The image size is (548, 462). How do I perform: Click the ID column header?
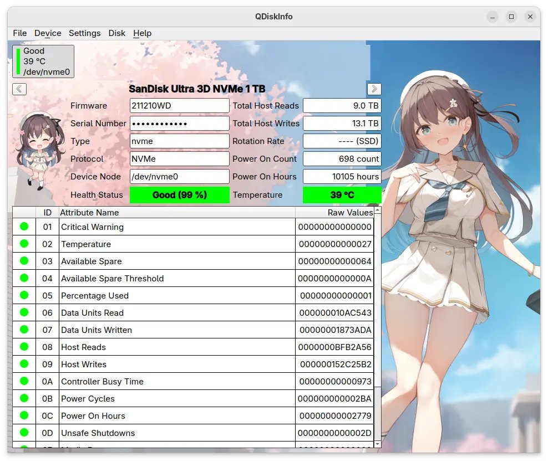point(47,213)
